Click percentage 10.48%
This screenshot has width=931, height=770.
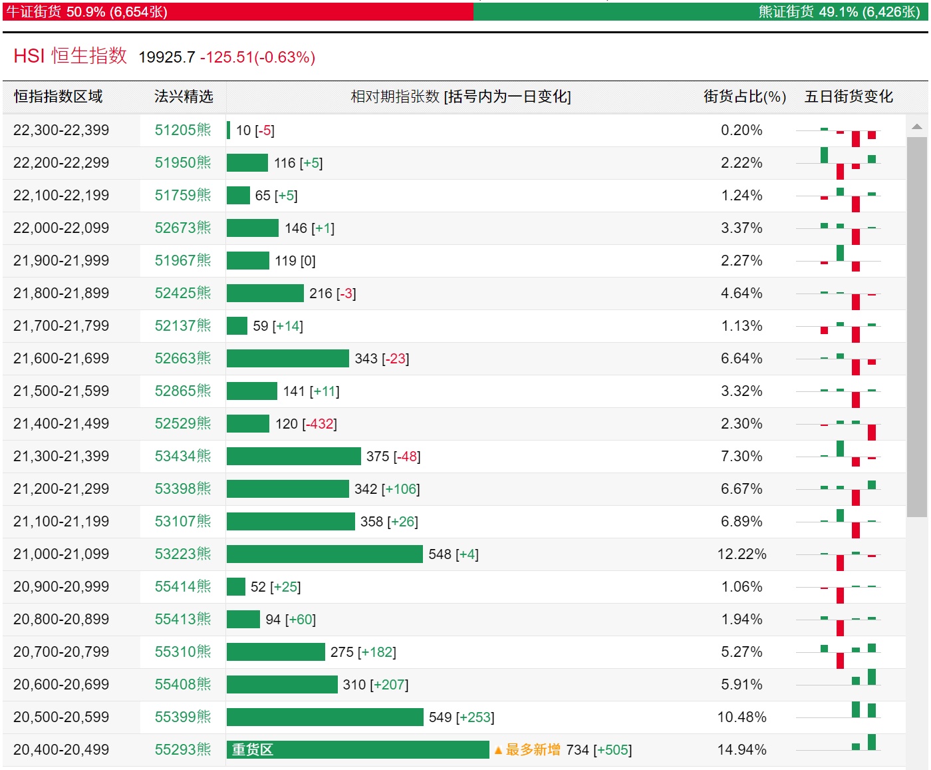[741, 717]
